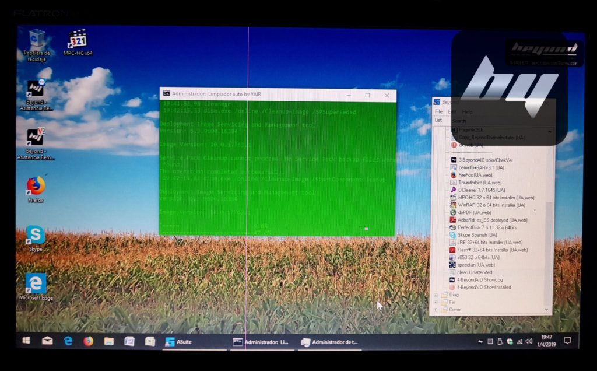Open the Papelera de reciclaje desktop icon
597x371 pixels.
(37, 45)
